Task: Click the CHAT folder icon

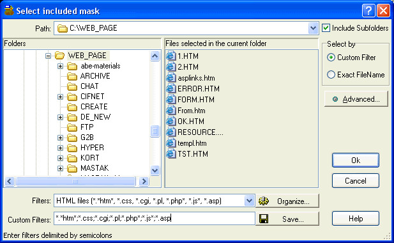Action: (x=72, y=86)
